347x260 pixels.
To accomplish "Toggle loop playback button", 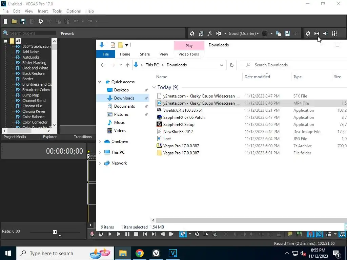I will [x=101, y=234].
